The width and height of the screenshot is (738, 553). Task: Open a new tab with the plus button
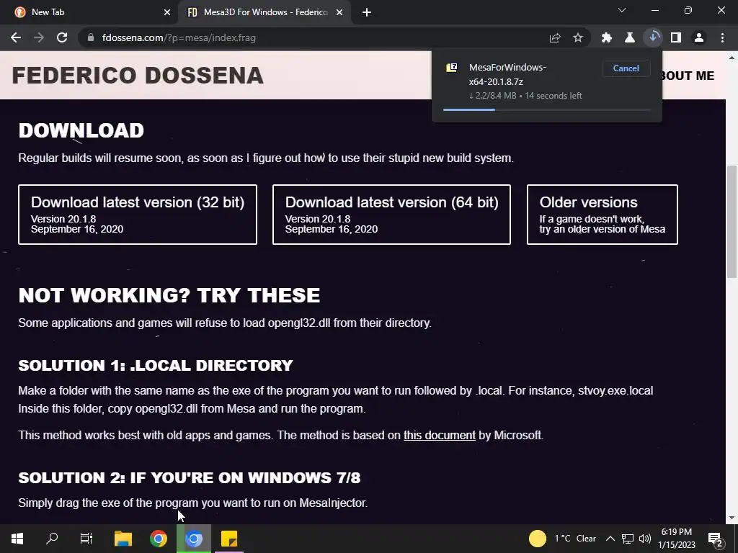click(x=367, y=12)
